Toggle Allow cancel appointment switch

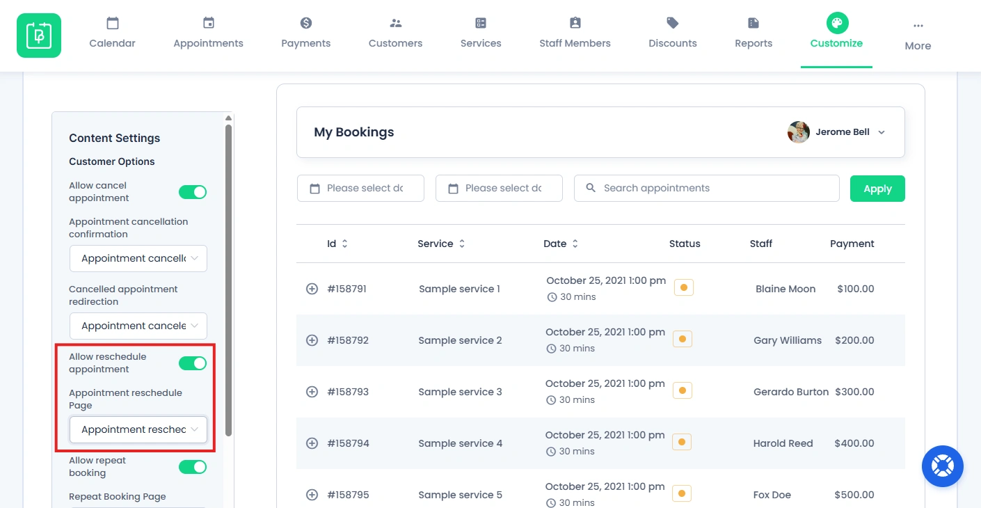[193, 192]
